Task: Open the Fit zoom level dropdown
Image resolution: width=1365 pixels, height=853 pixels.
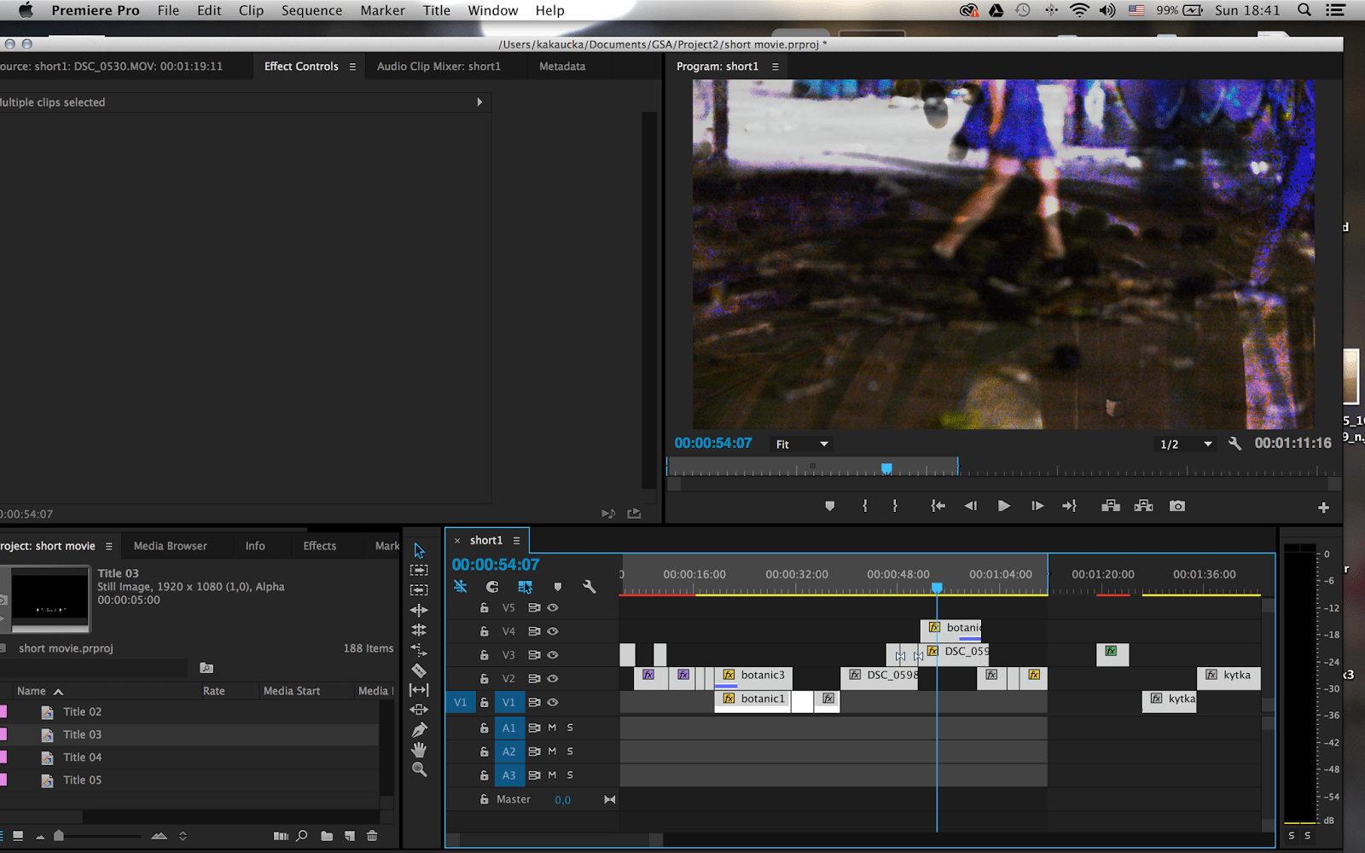Action: click(801, 444)
